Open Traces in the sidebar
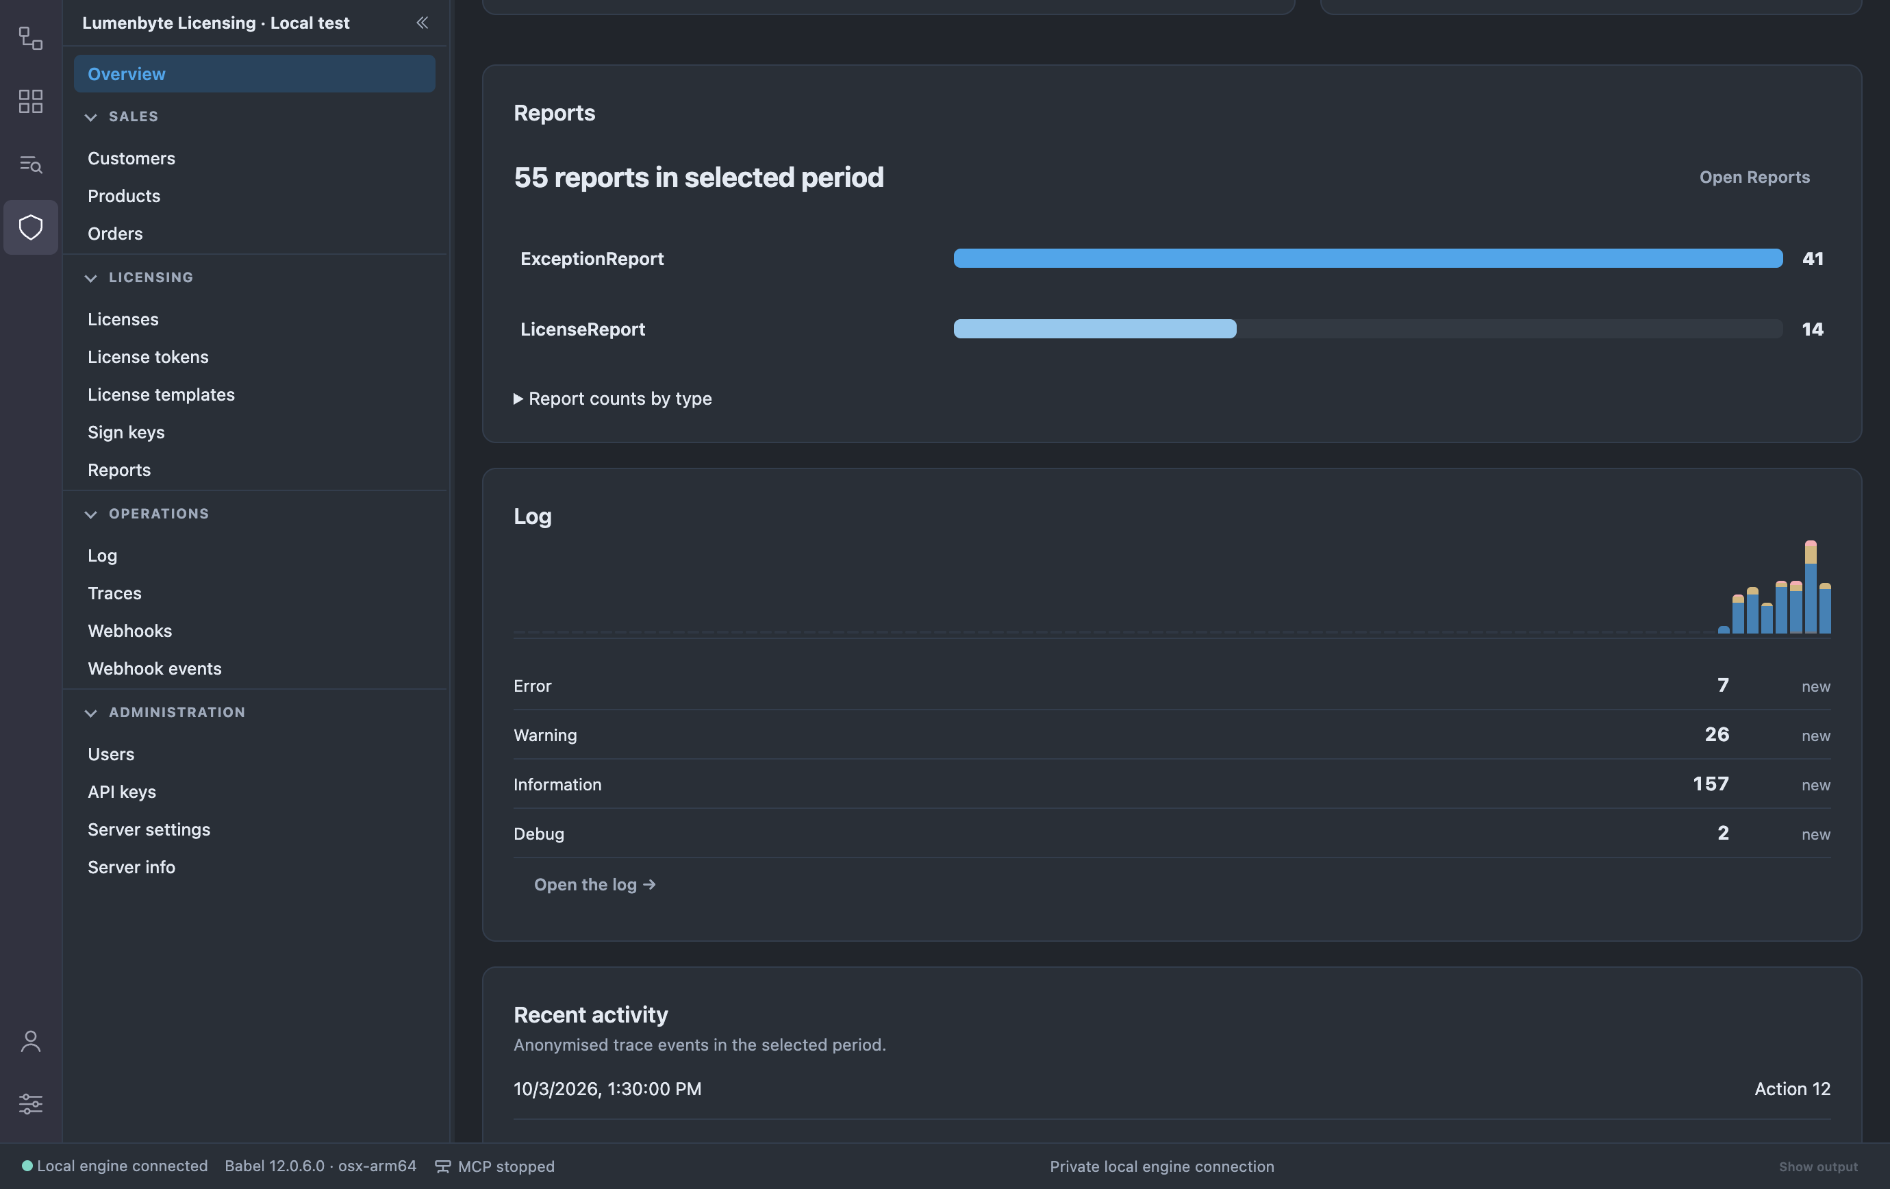The image size is (1890, 1189). 254,593
